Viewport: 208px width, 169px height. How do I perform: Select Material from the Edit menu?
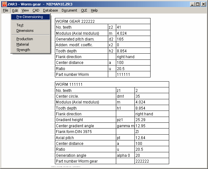(x=22, y=44)
